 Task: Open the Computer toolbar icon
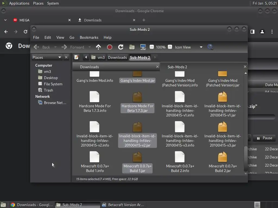(143, 47)
